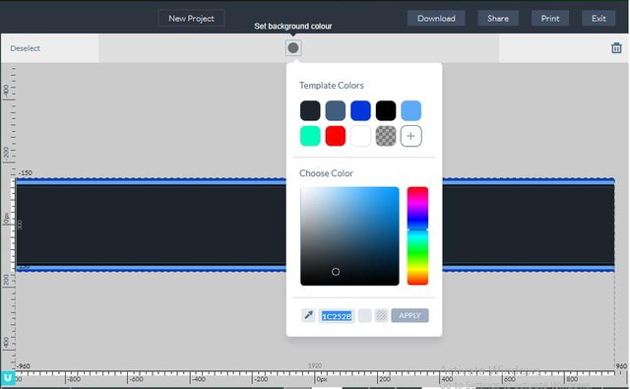Apply the chosen color
The width and height of the screenshot is (630, 389).
pos(409,315)
